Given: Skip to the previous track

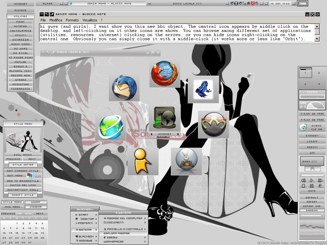Looking at the screenshot, I should 303,180.
